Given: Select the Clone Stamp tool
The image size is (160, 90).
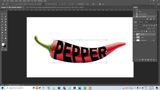Looking at the screenshot, I should (5, 25).
